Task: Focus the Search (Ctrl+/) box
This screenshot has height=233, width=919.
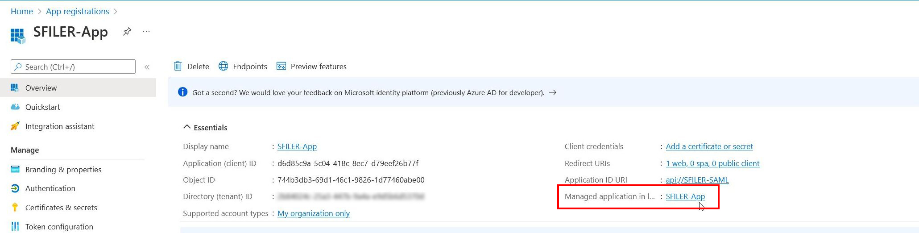Action: [x=73, y=67]
